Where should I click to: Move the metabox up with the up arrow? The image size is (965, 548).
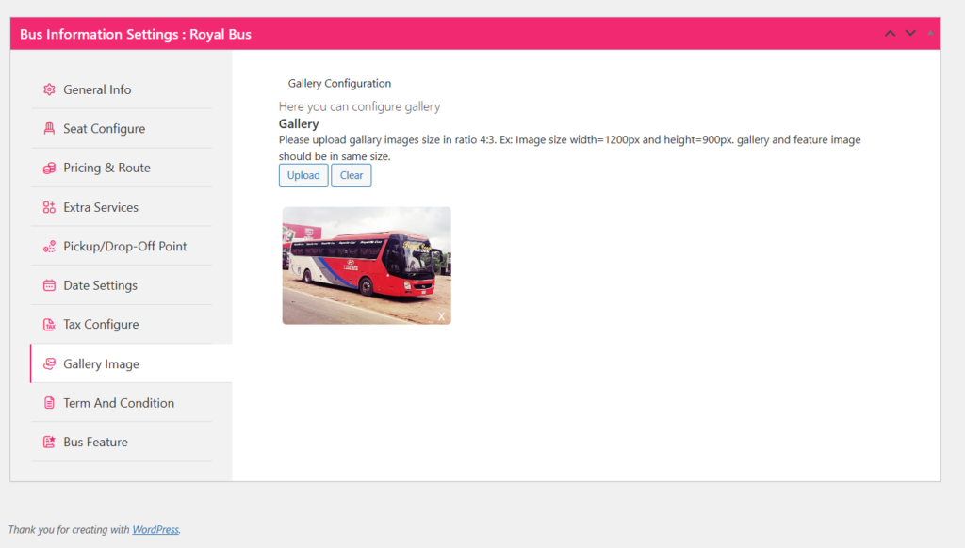pos(890,34)
